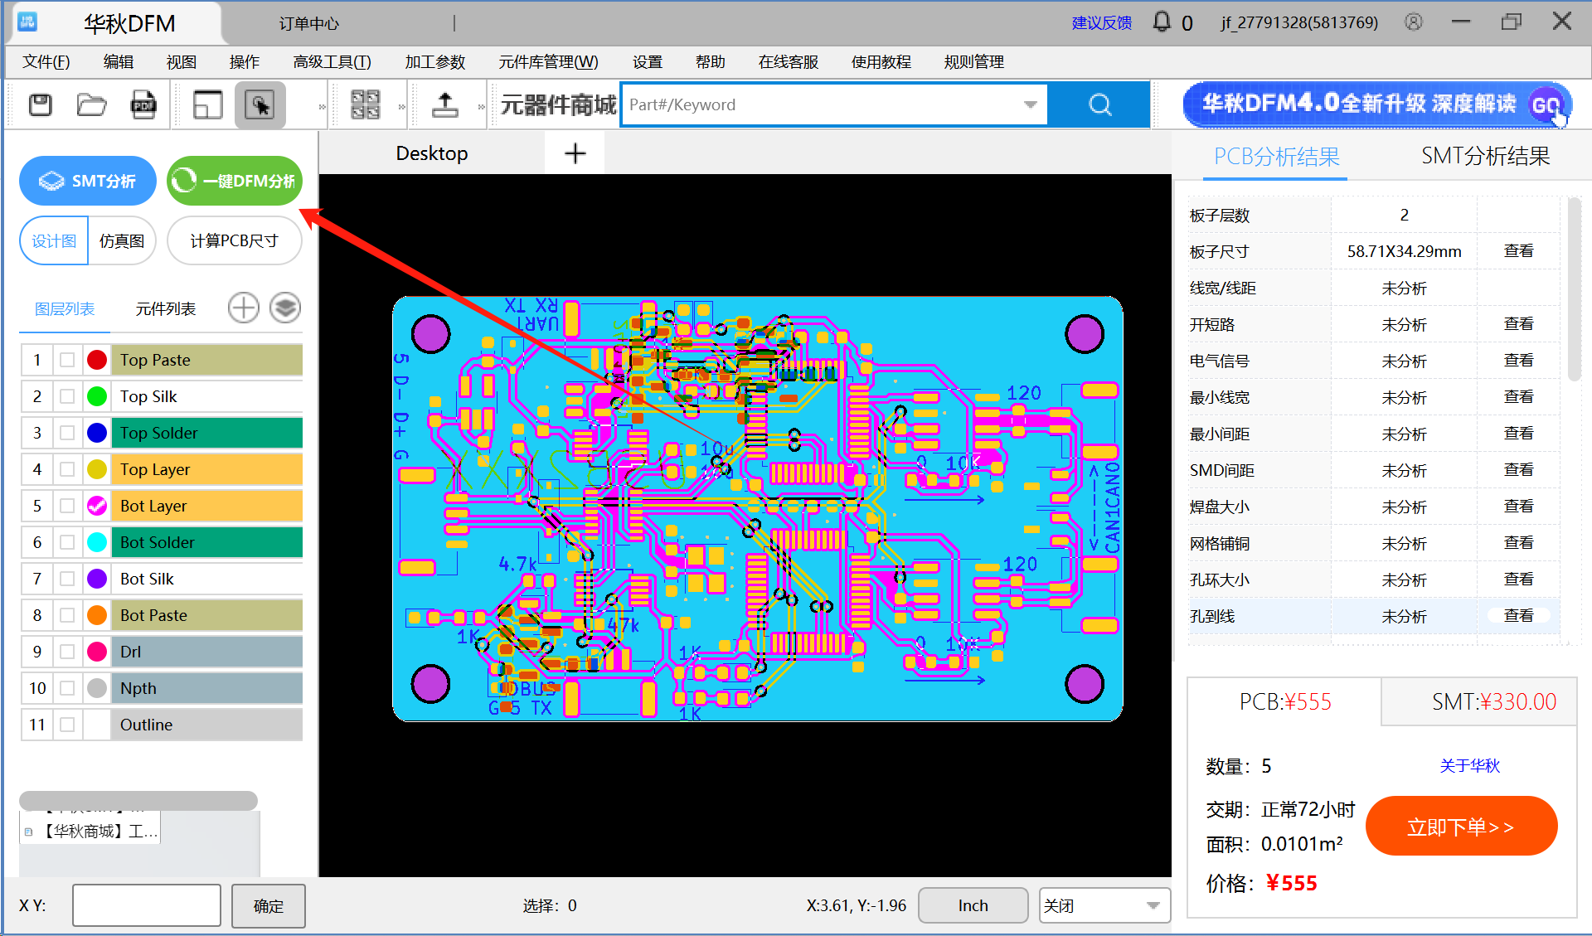1592x936 pixels.
Task: Click the upload export icon
Action: pos(445,104)
